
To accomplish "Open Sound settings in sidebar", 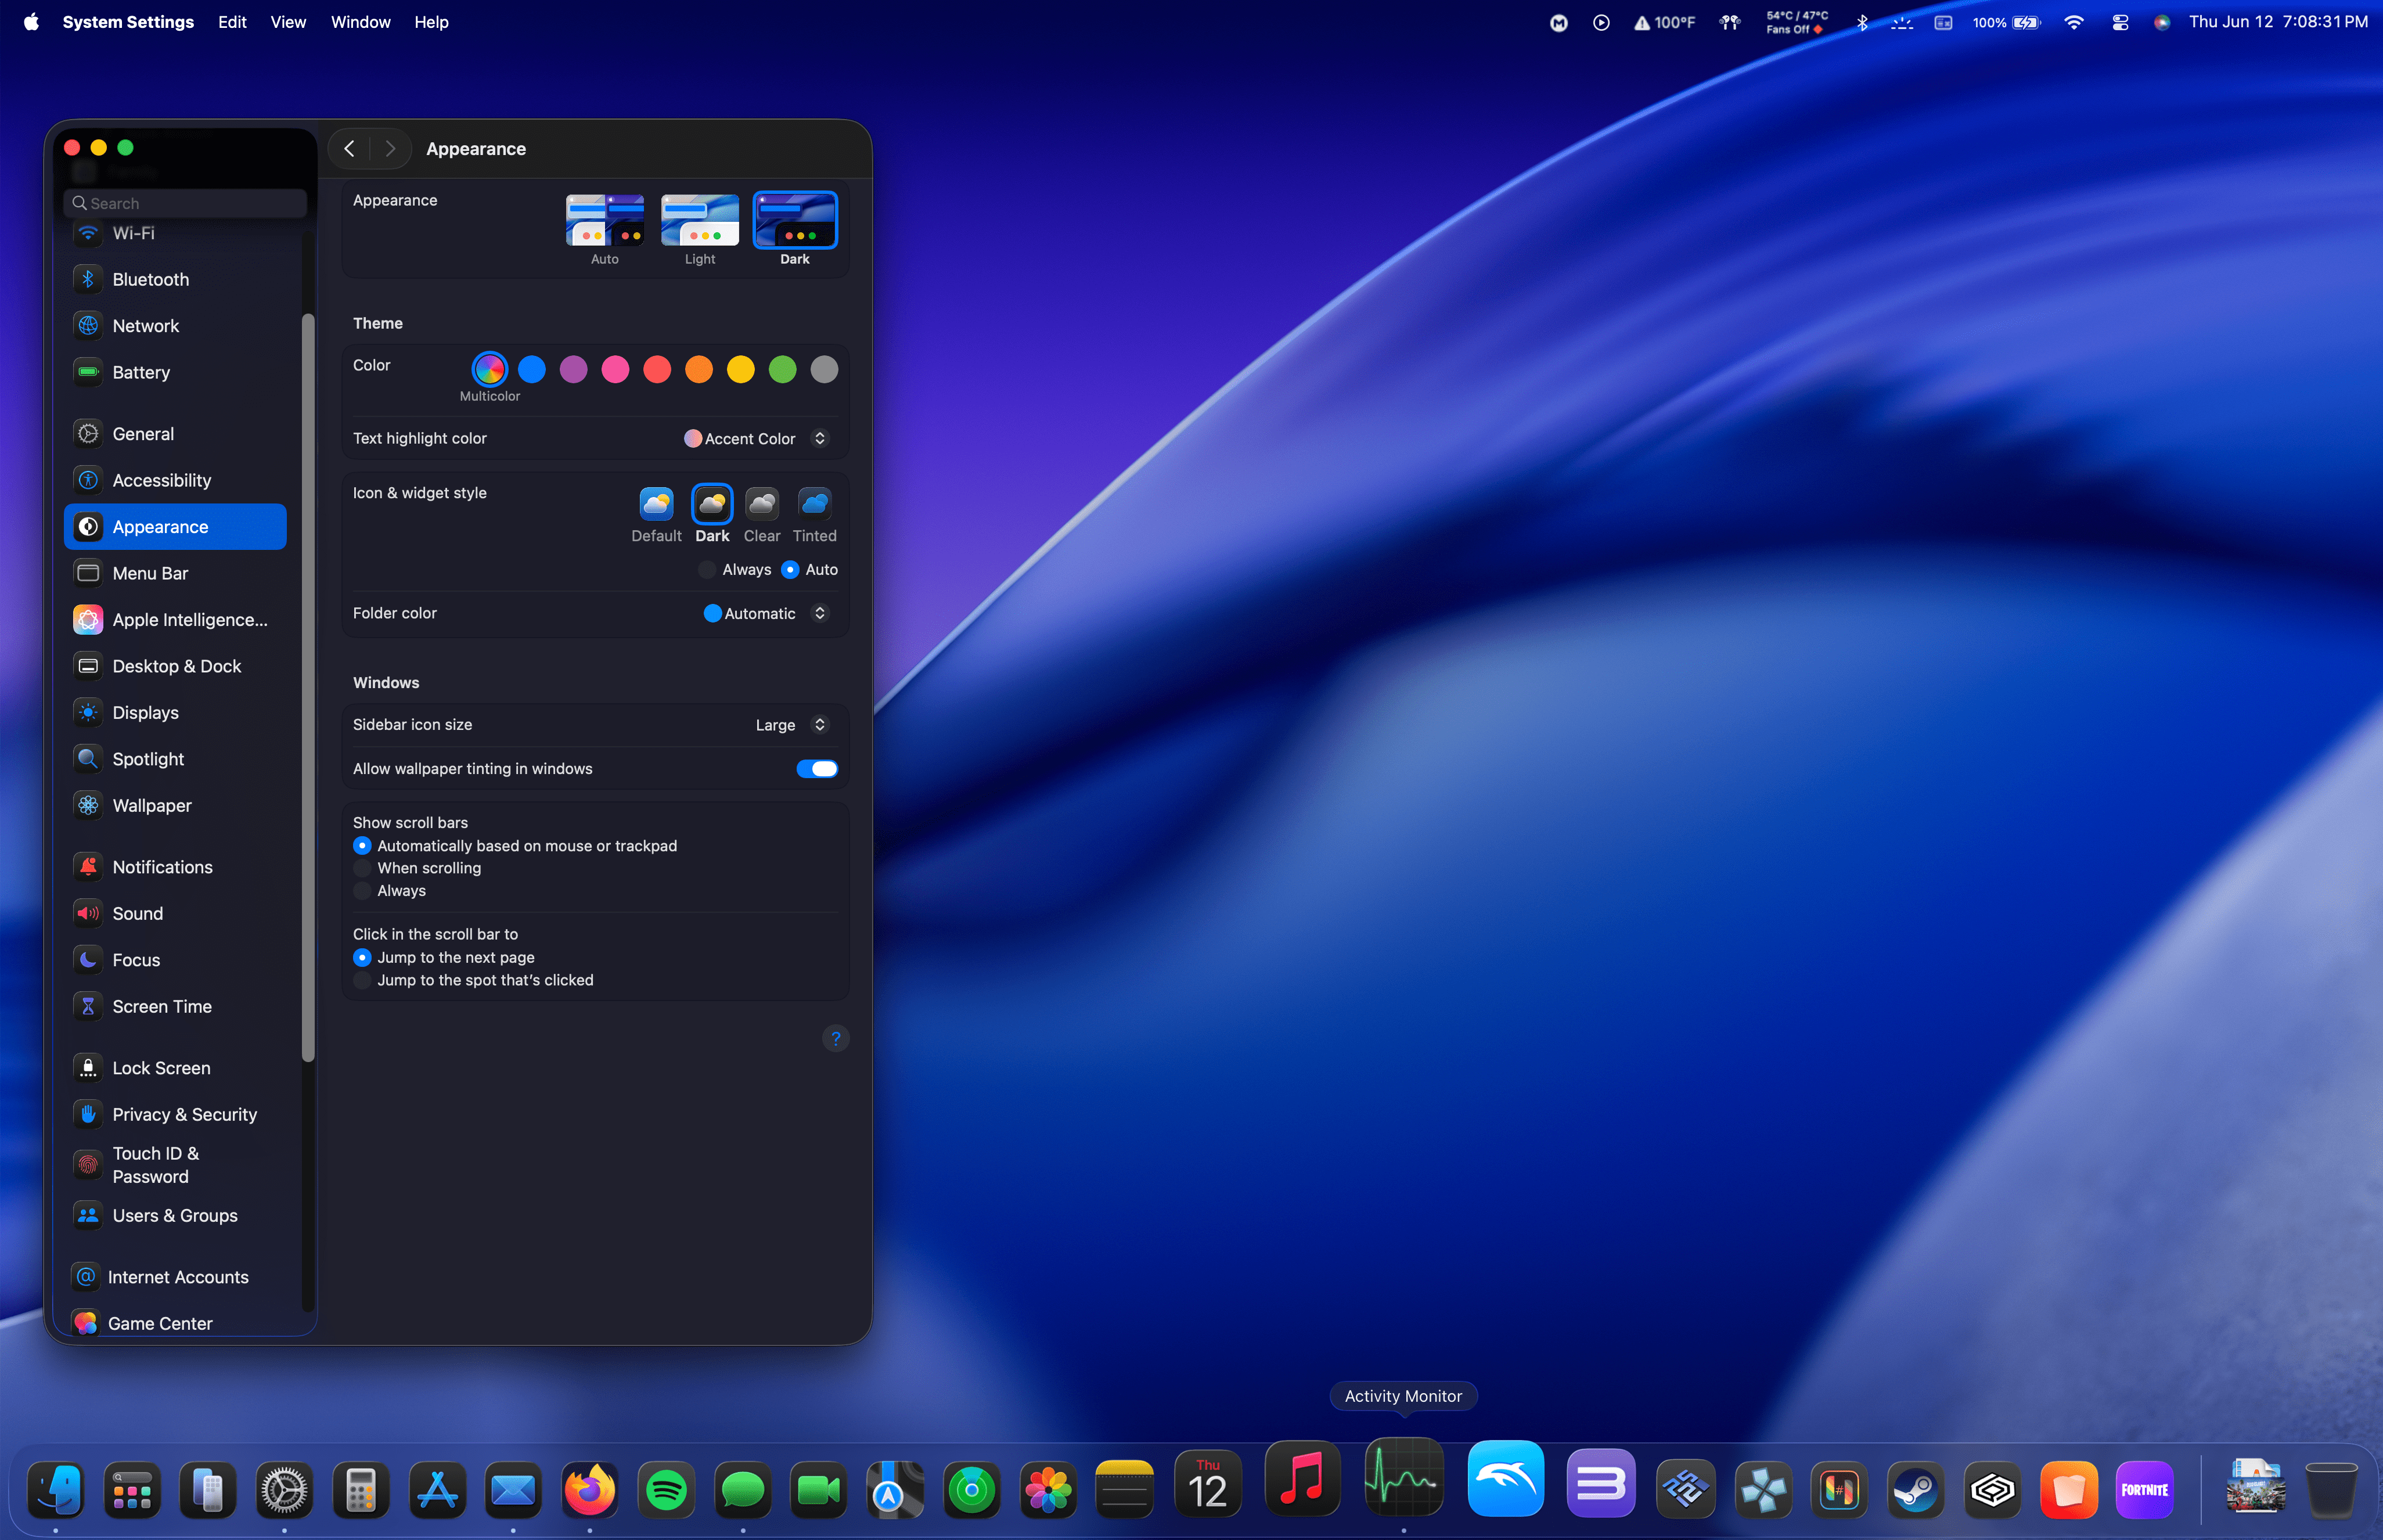I will tap(176, 914).
